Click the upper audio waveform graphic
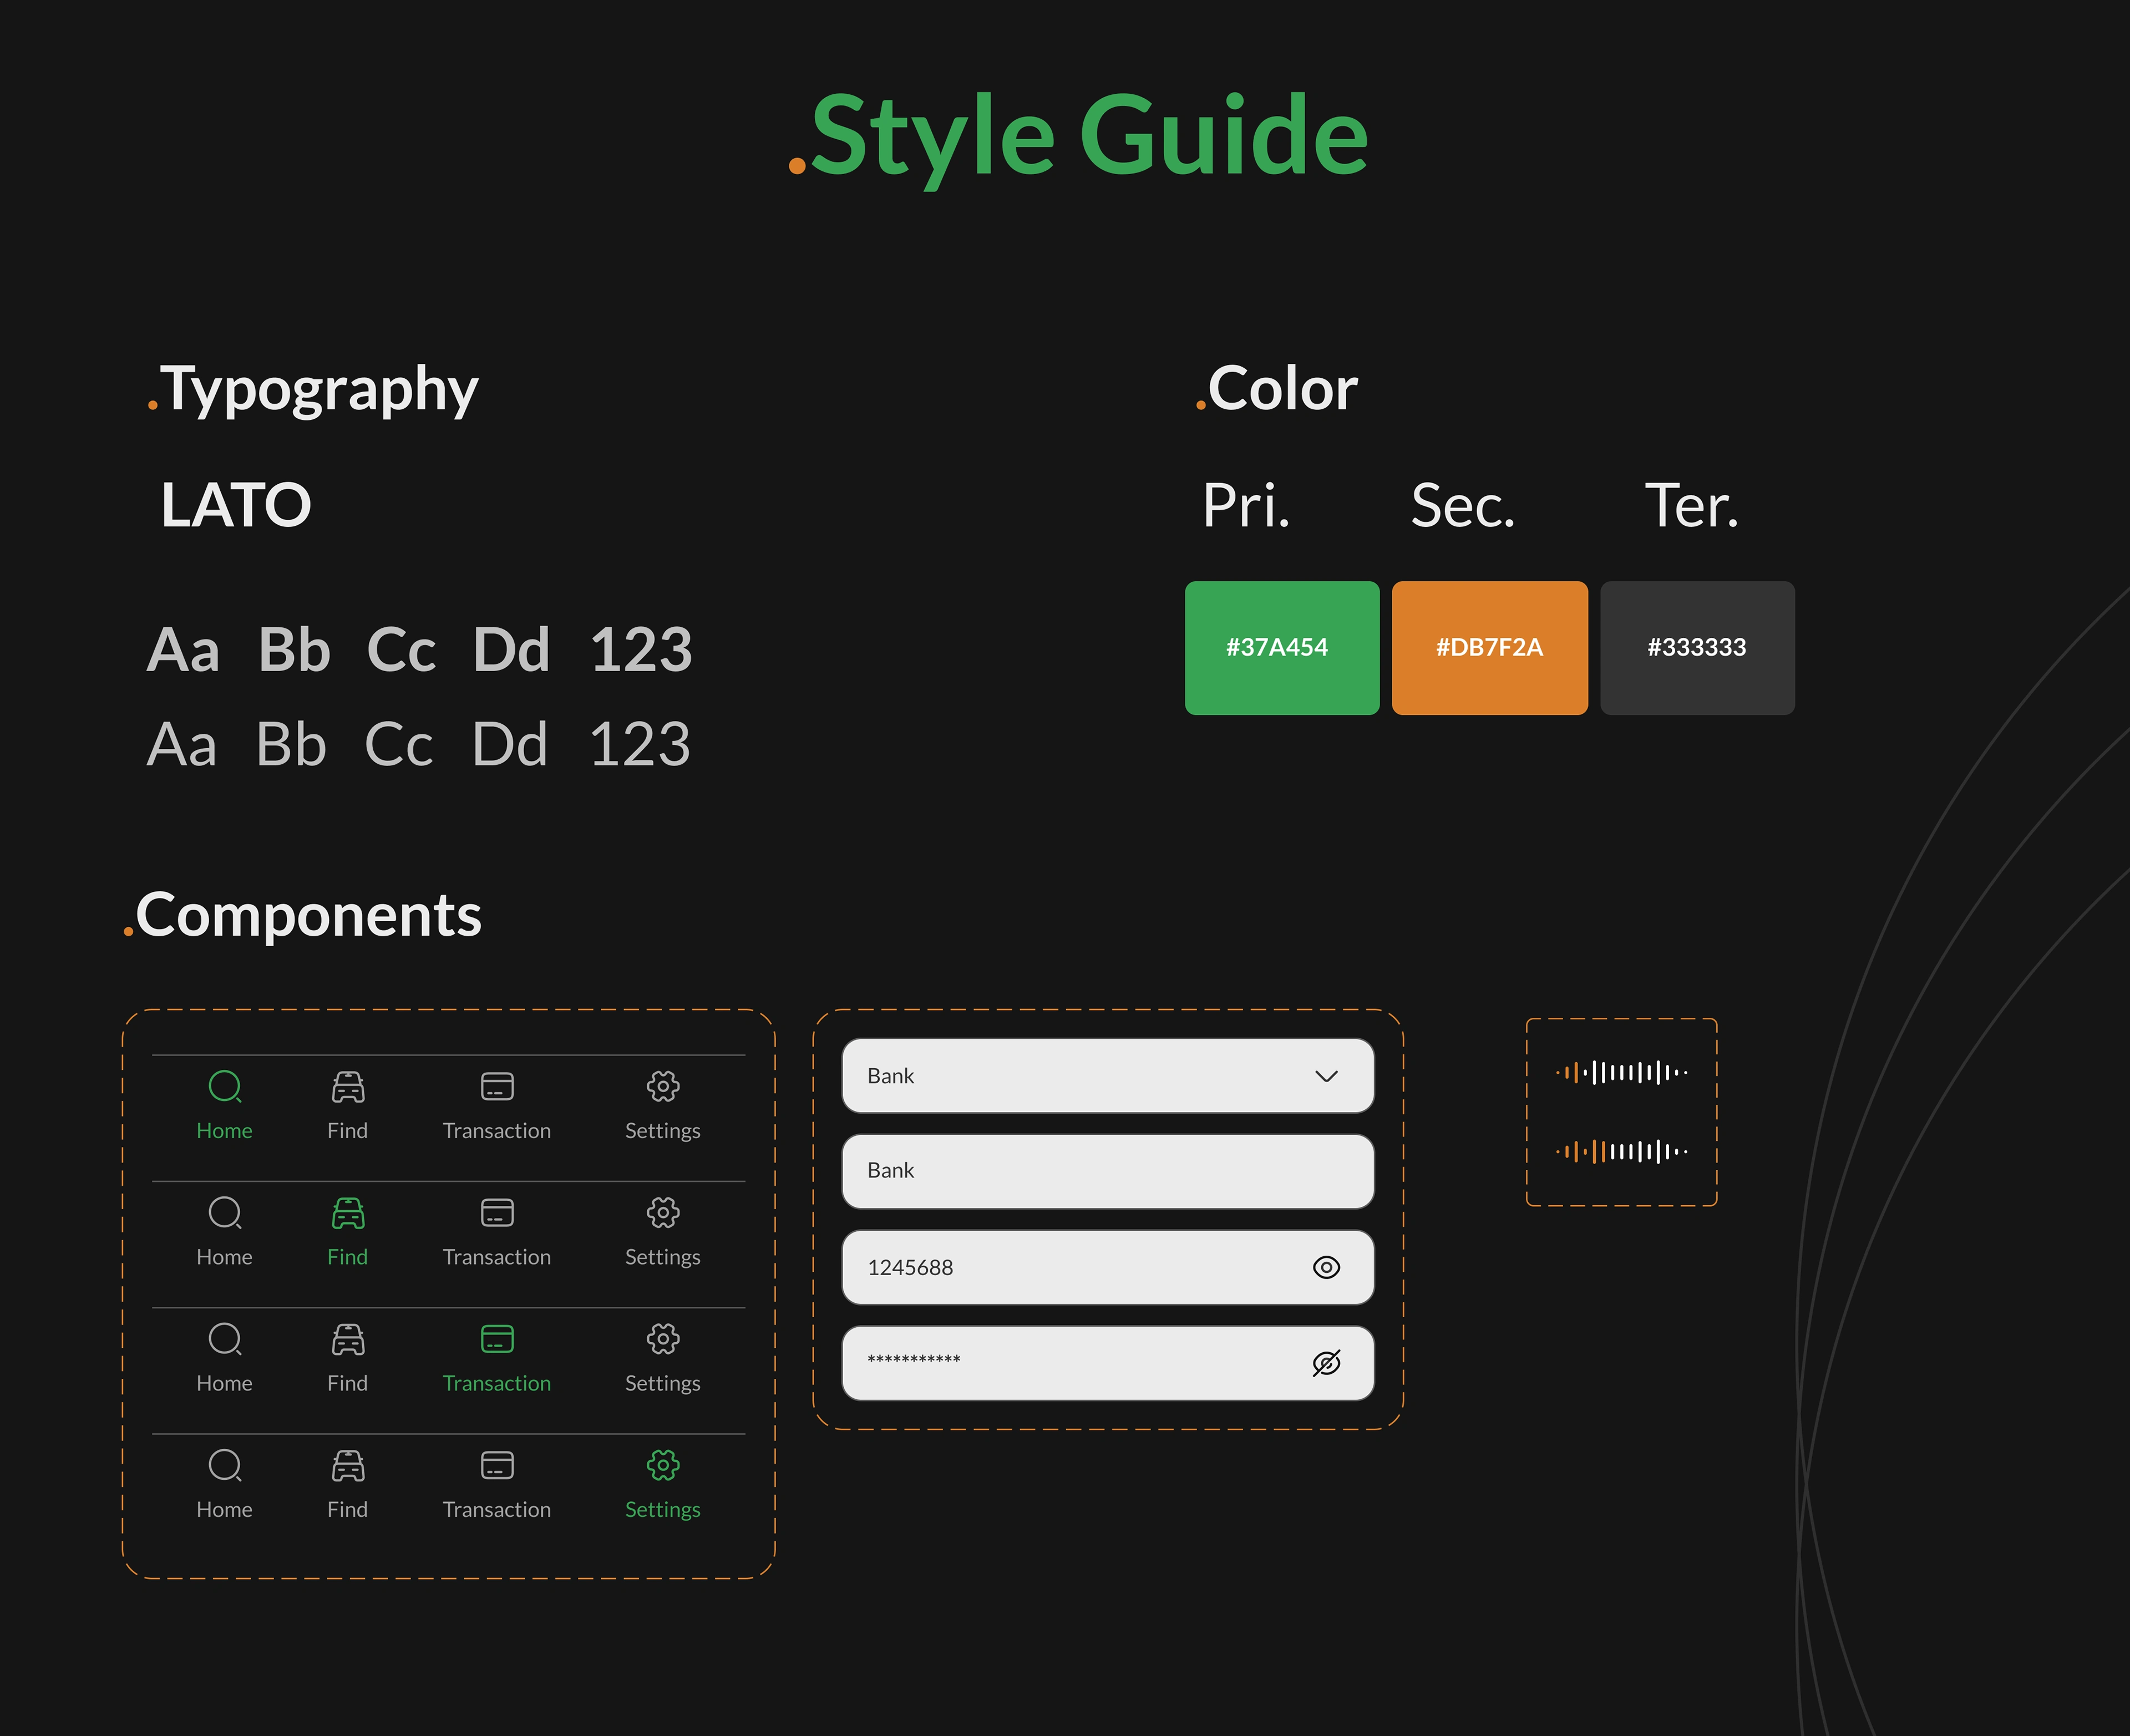 [x=1622, y=1072]
